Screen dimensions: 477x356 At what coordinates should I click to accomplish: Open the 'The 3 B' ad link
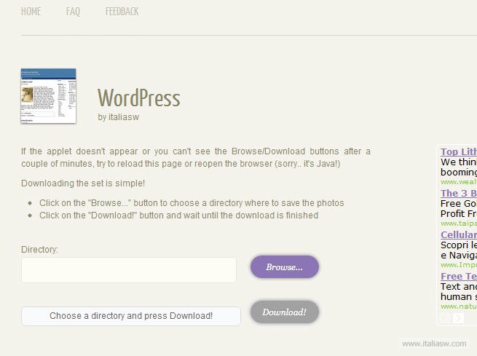(x=459, y=193)
